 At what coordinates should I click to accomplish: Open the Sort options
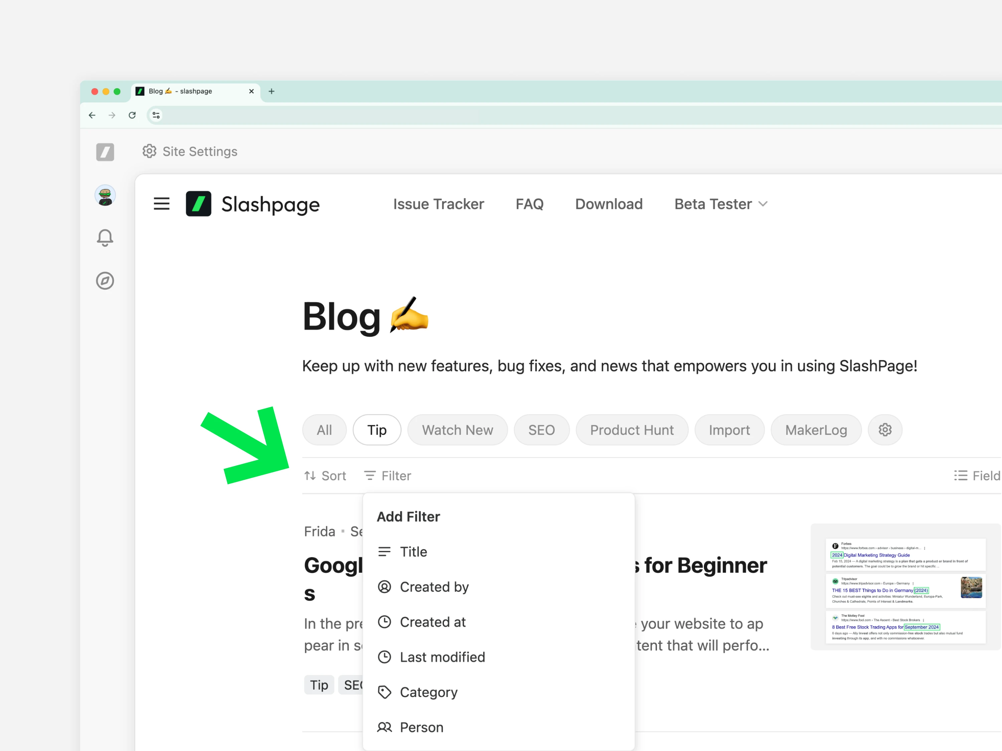click(325, 476)
